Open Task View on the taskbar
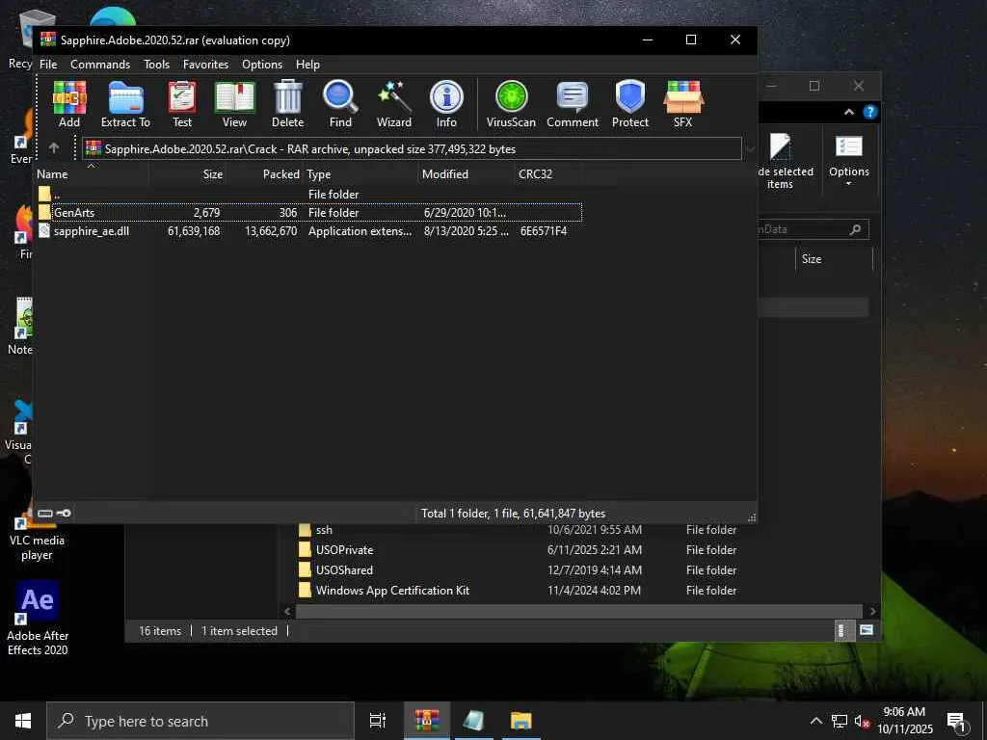This screenshot has height=740, width=987. [378, 721]
